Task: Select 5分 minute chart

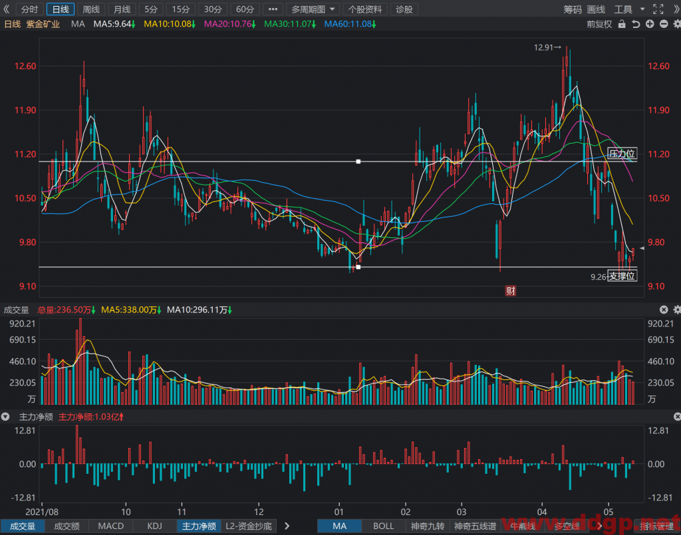Action: pos(151,9)
